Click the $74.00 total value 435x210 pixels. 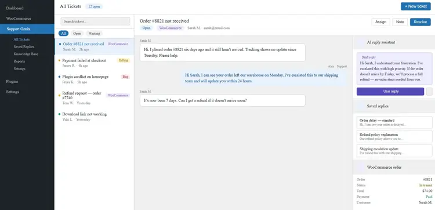[427, 191]
